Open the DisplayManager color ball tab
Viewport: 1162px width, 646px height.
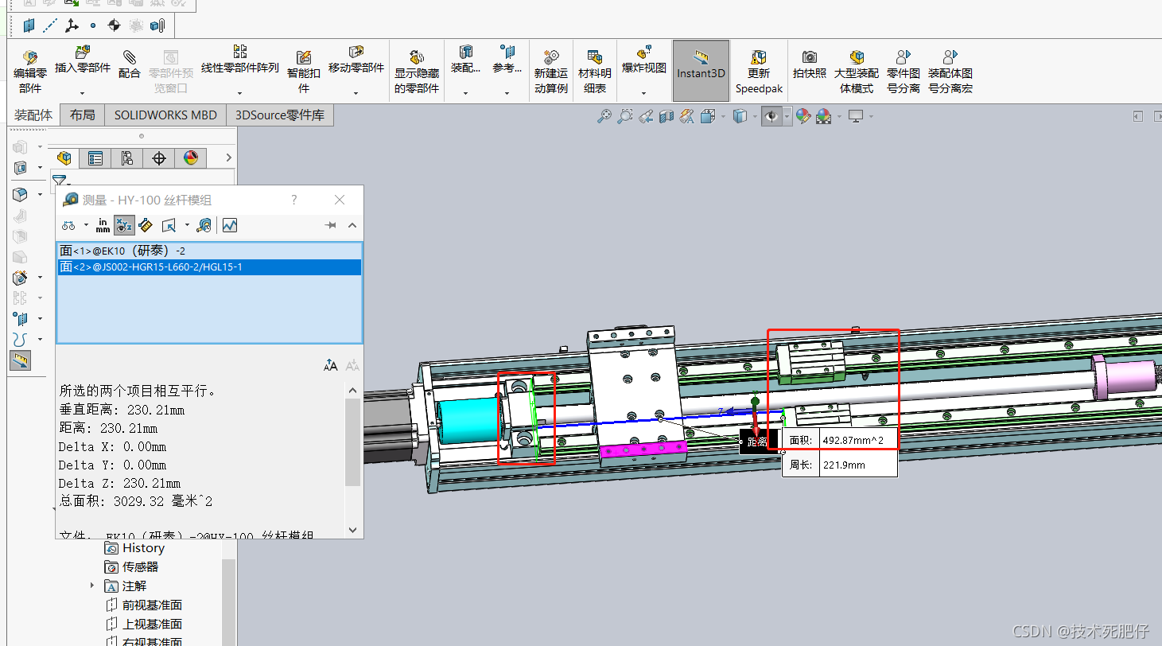click(x=191, y=158)
